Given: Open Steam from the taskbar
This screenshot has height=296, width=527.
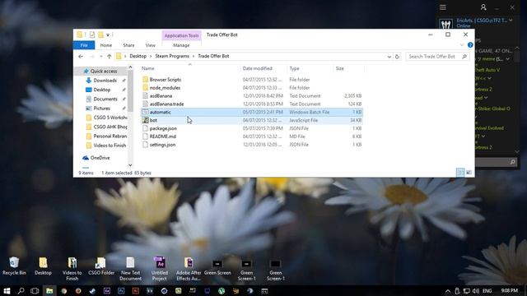Looking at the screenshot, I should (92, 291).
